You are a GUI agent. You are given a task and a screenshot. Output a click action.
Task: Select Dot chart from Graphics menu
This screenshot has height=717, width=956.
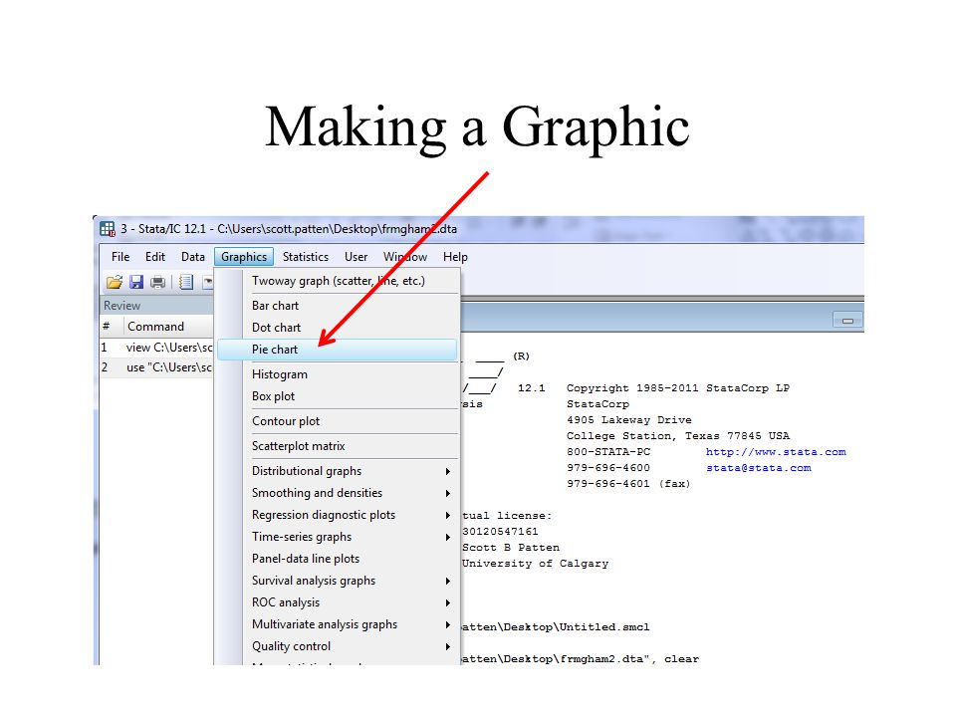pos(338,328)
